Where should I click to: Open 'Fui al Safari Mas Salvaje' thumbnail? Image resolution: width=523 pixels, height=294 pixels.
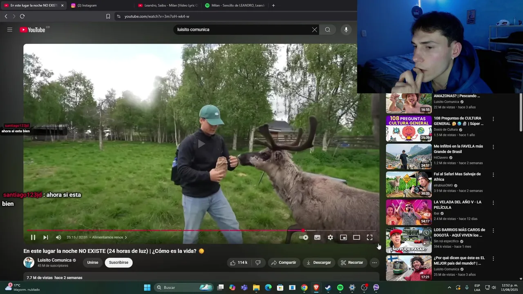tap(409, 185)
